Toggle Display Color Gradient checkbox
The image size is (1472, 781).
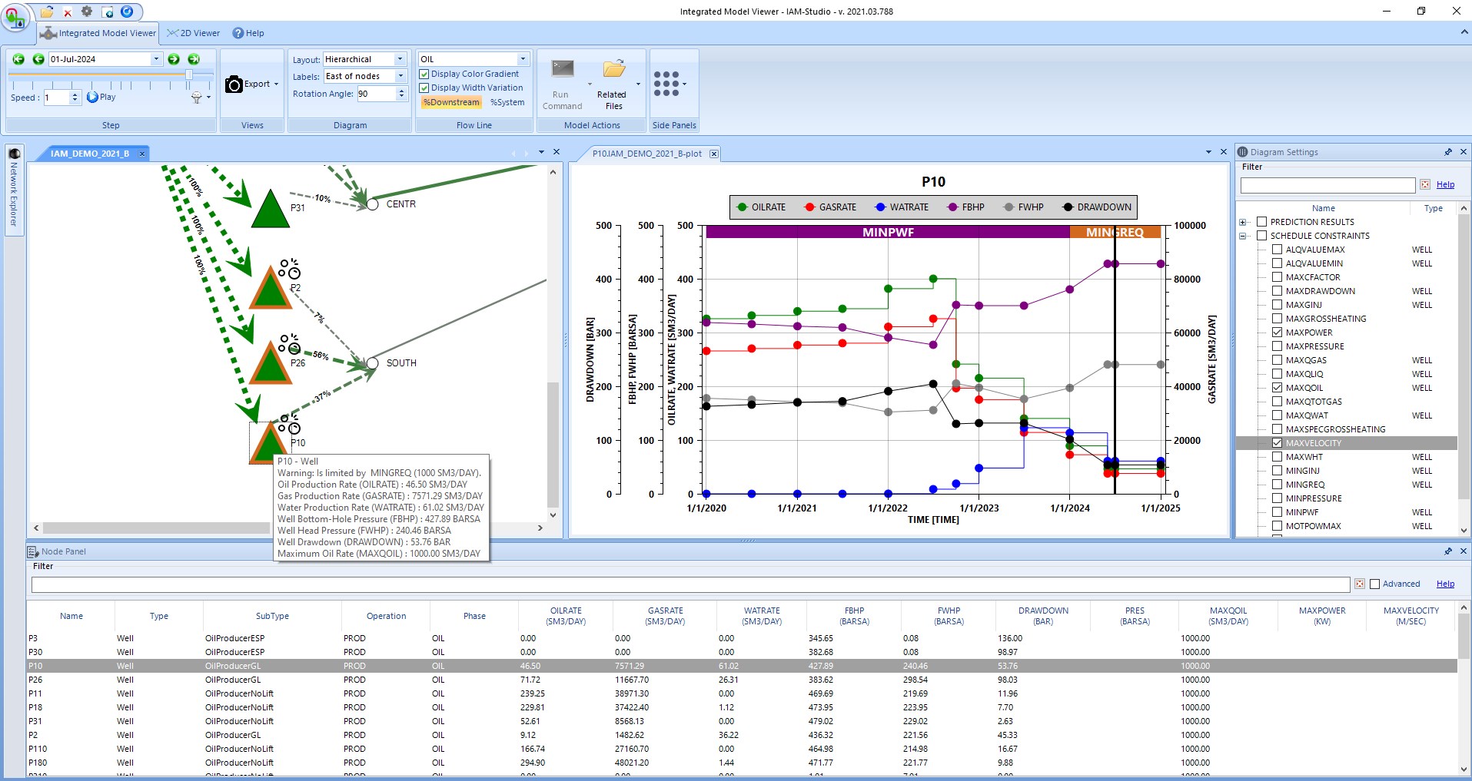click(x=424, y=74)
